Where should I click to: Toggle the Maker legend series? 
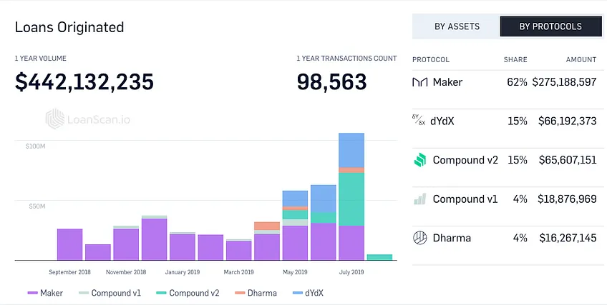(x=45, y=293)
